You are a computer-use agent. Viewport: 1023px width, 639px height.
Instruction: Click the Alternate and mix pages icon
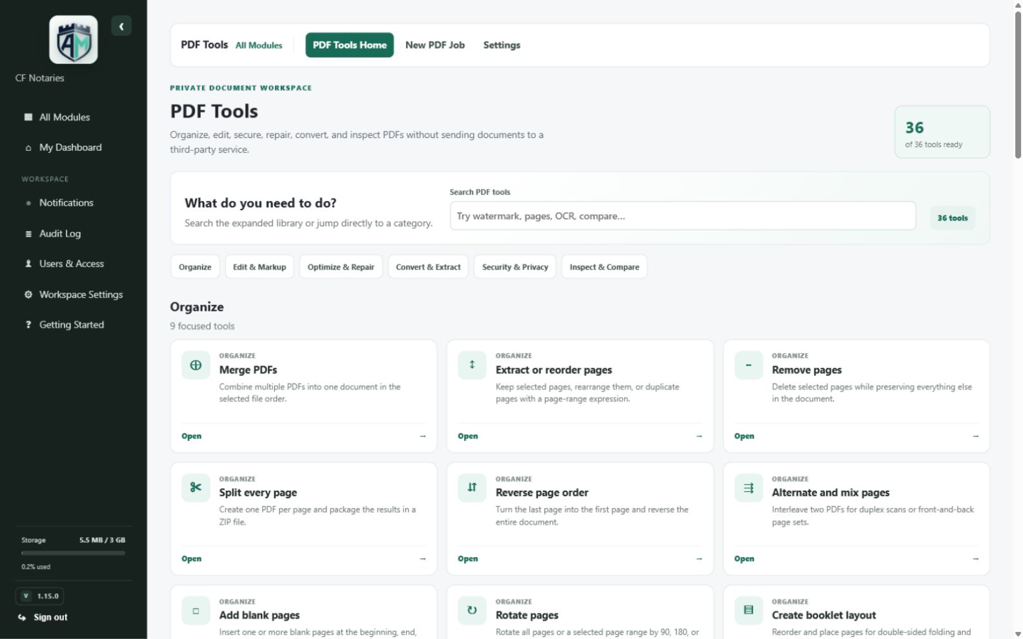(748, 488)
